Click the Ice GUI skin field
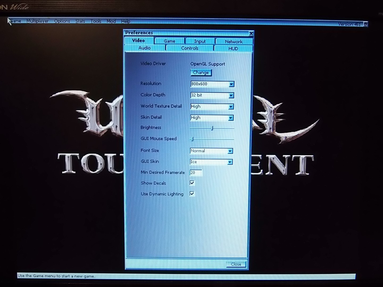This screenshot has width=383, height=287. click(x=209, y=162)
